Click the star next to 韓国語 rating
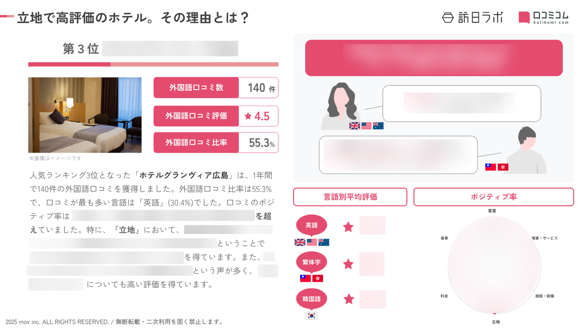The image size is (586, 329). [x=349, y=299]
